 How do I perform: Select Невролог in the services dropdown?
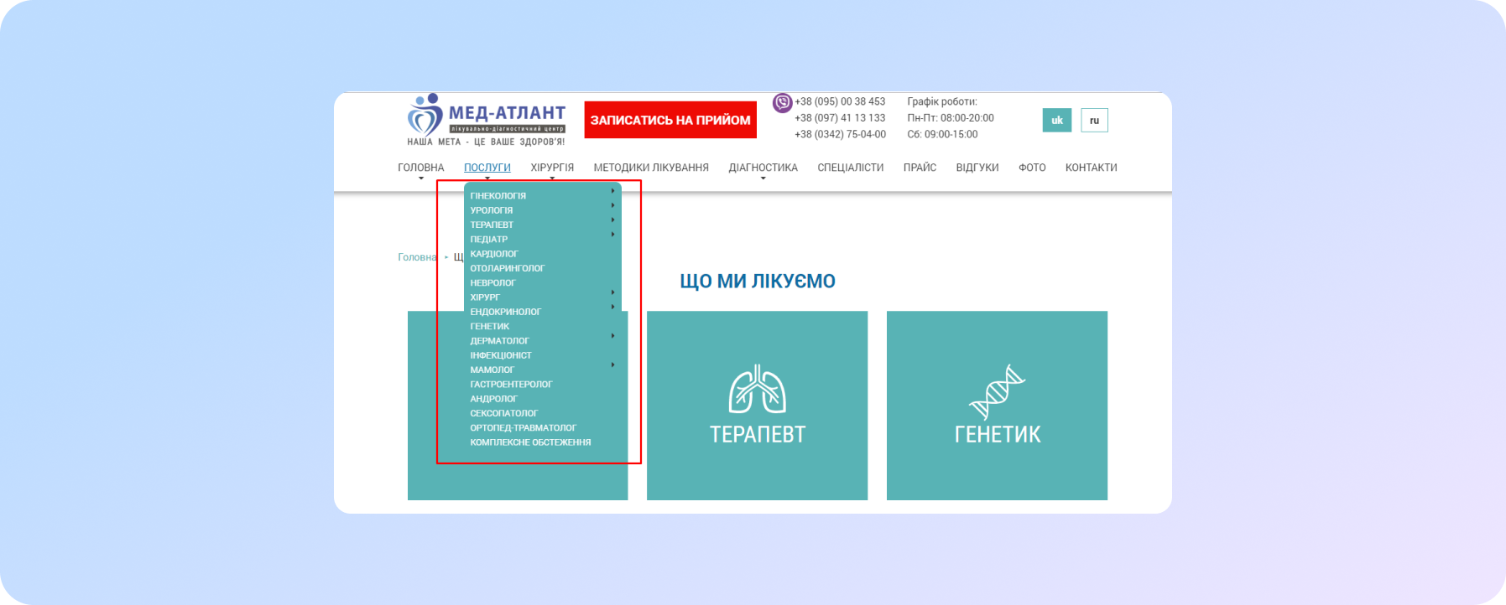tap(493, 283)
